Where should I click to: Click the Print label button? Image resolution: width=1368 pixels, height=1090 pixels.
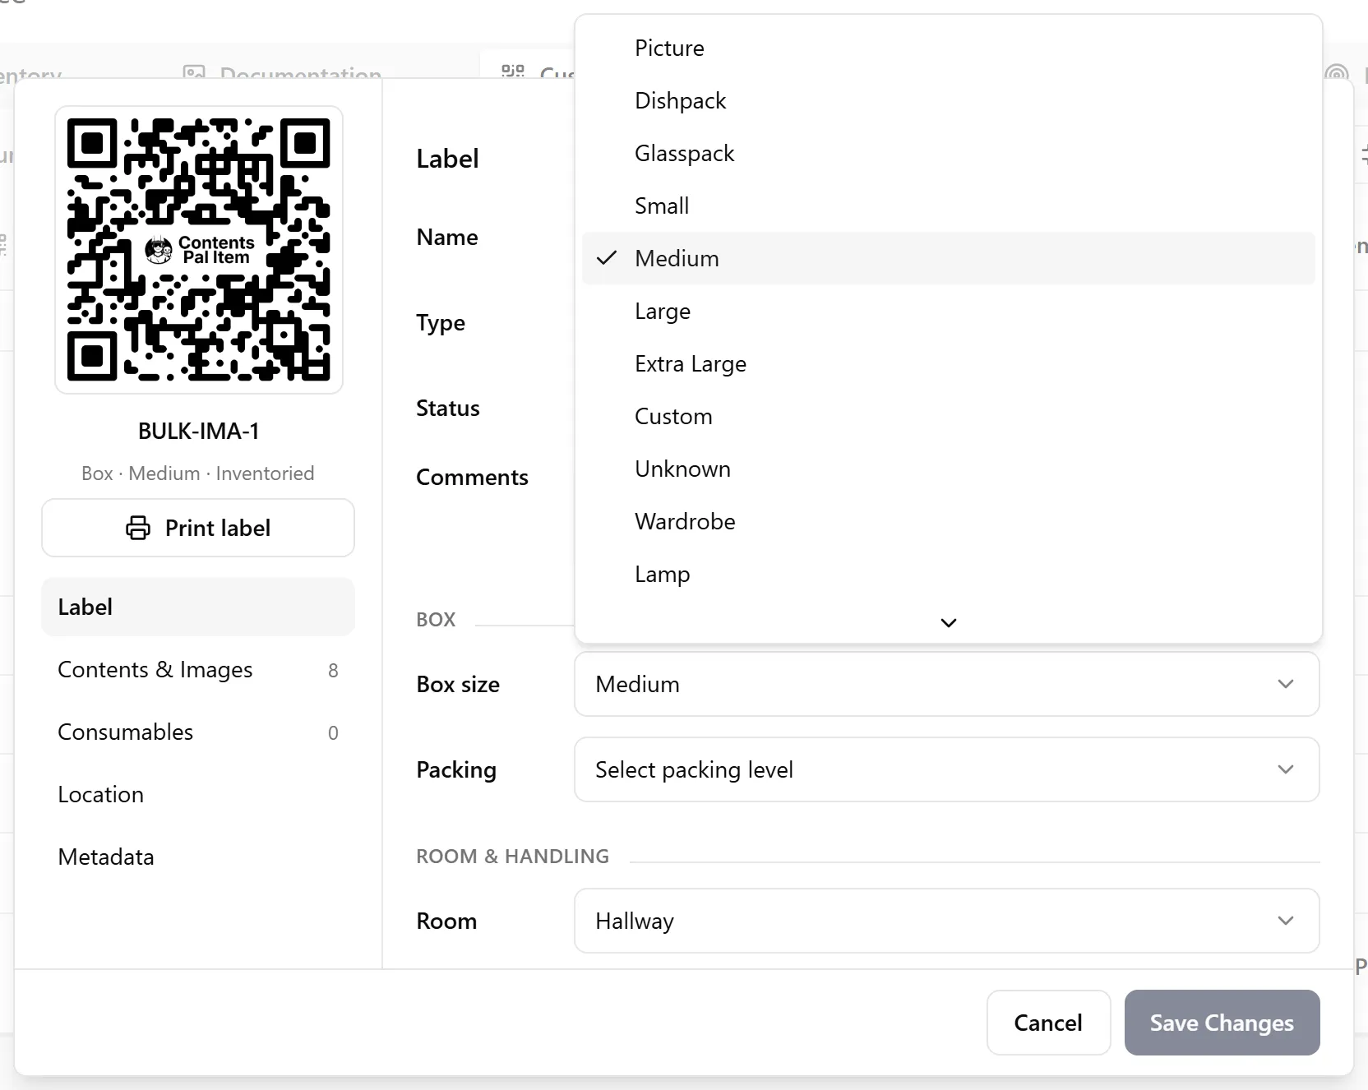tap(198, 528)
